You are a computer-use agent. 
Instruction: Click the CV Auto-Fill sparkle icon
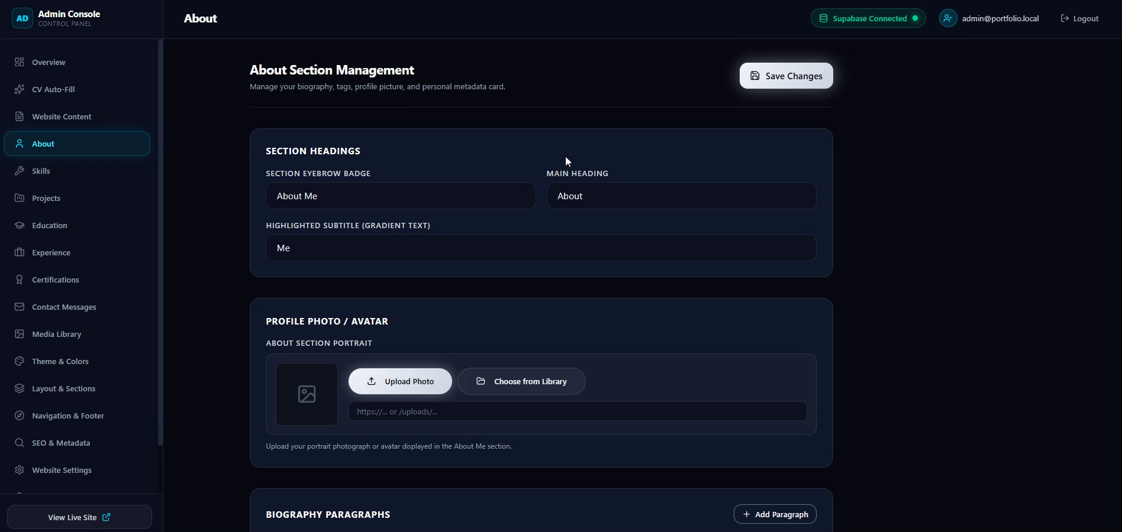click(20, 89)
